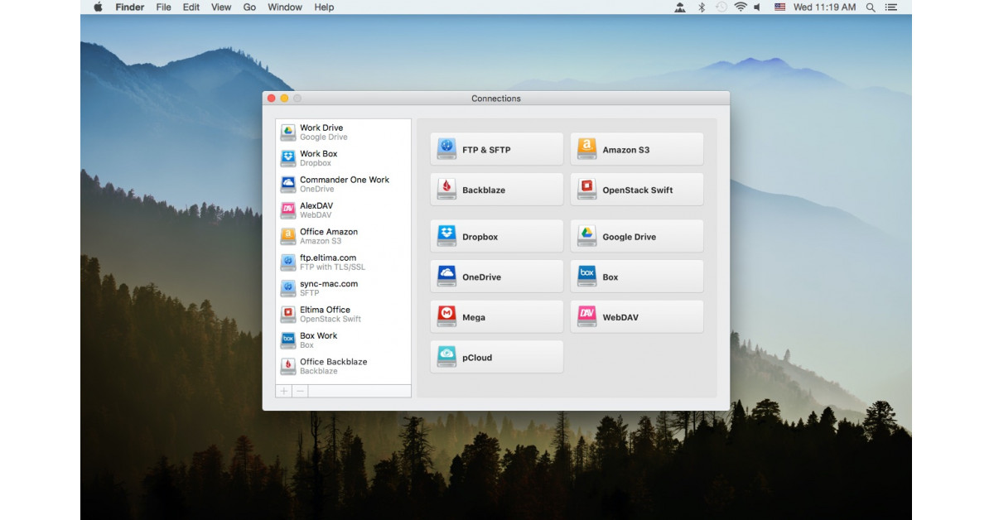Screen dimensions: 994x520
Task: Open the Go menu
Action: (x=249, y=7)
